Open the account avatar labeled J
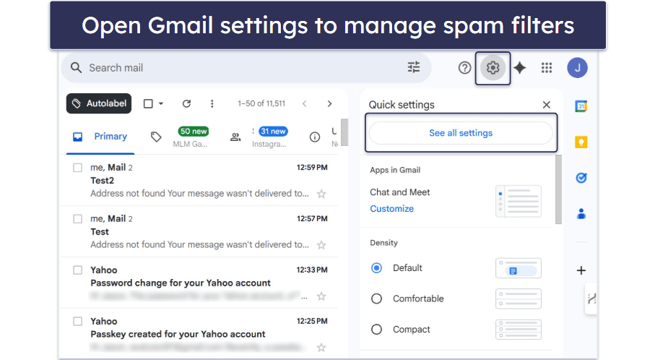 (x=577, y=68)
